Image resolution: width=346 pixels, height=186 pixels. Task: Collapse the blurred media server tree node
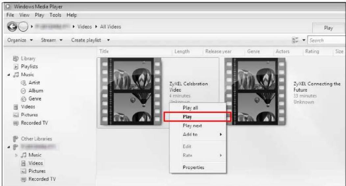pyautogui.click(x=9, y=147)
